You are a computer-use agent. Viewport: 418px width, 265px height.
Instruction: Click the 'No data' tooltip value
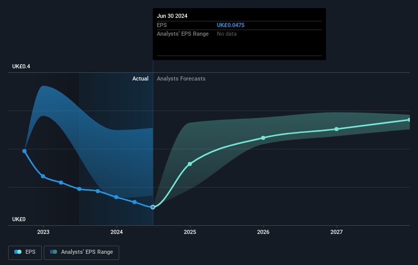pyautogui.click(x=227, y=34)
